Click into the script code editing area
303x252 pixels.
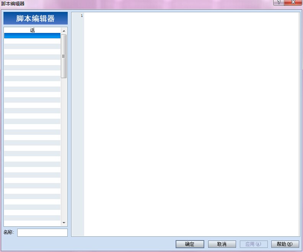[191, 124]
